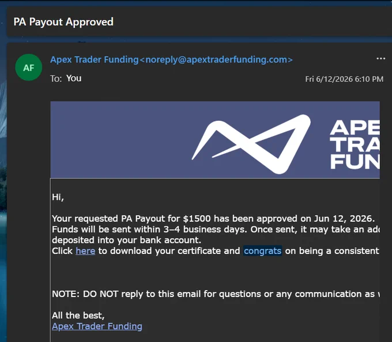Image resolution: width=392 pixels, height=342 pixels.
Task: Click the APEX TRADER FUNDING banner text
Action: pos(355,145)
